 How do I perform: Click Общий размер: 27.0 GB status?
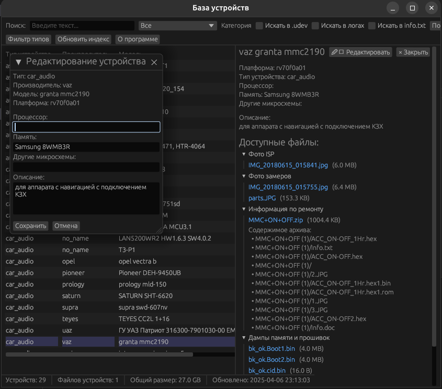165,380
